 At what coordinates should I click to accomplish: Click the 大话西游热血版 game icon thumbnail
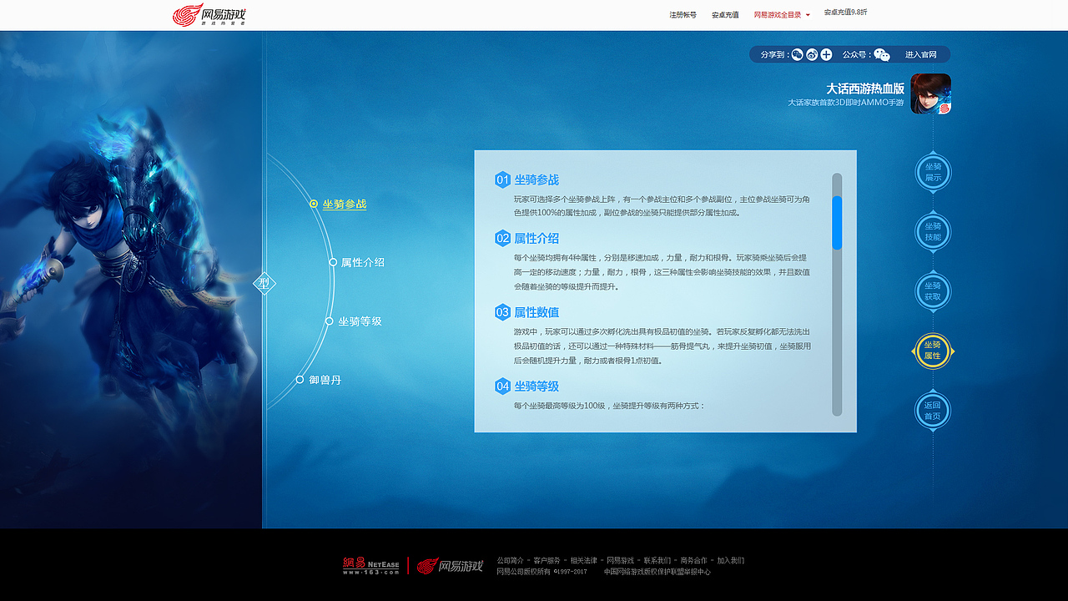[x=934, y=94]
